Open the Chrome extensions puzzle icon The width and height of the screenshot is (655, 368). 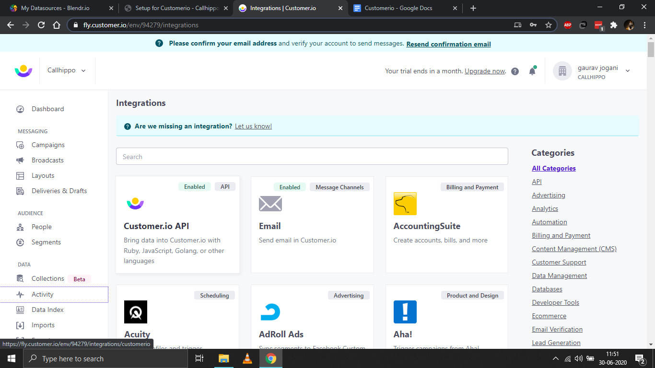pos(614,25)
